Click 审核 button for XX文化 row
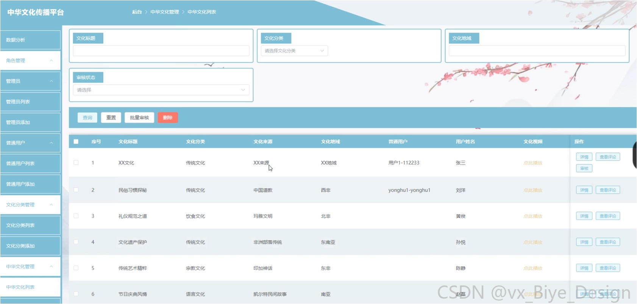This screenshot has width=637, height=304. pyautogui.click(x=584, y=168)
